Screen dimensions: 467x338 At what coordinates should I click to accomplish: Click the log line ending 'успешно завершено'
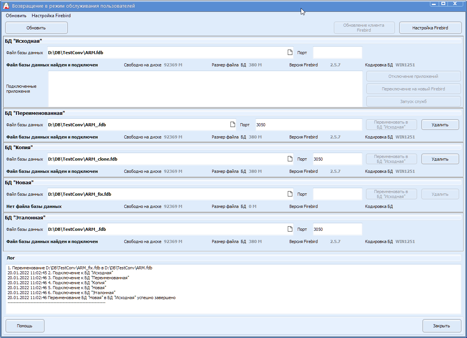91,298
